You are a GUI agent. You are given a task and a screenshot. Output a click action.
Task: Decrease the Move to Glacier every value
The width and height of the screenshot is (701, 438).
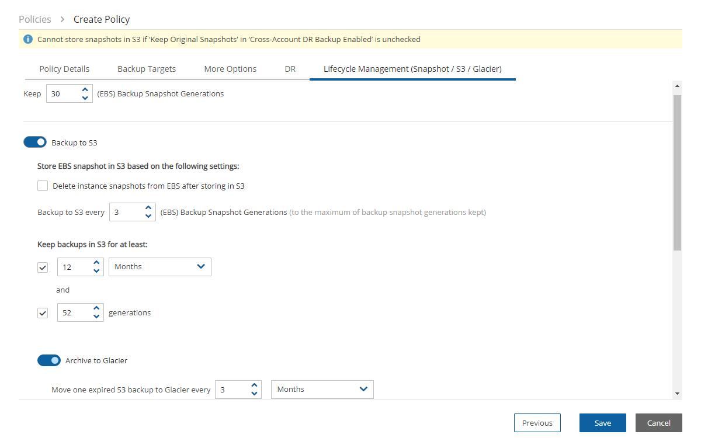click(x=254, y=394)
